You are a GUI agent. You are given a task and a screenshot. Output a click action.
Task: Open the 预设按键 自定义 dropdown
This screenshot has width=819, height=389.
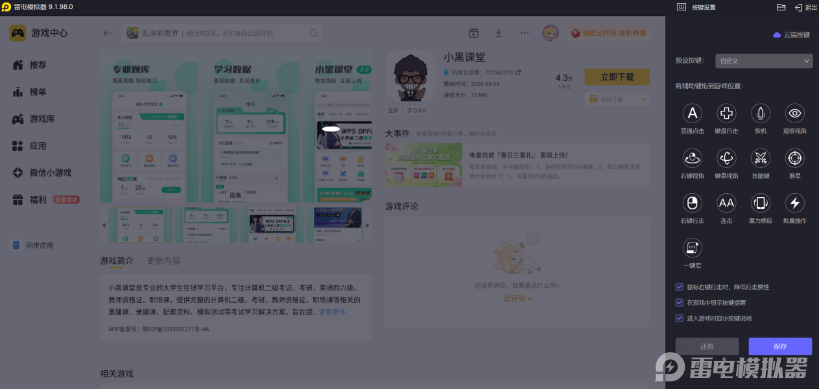(x=764, y=61)
